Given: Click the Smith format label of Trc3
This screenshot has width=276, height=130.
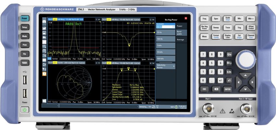Looking at the screenshot, I should click(60, 63).
